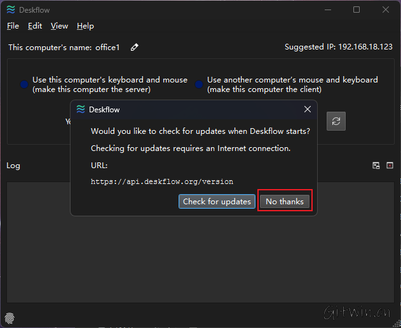Click the refresh arrows button
Screen dimensions: 401x328
point(336,121)
